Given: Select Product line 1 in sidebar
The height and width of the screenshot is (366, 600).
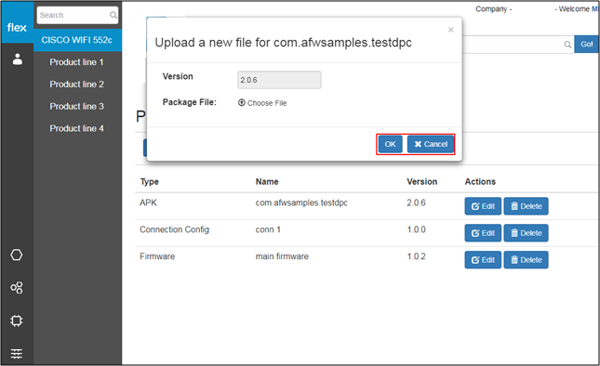Looking at the screenshot, I should coord(76,62).
